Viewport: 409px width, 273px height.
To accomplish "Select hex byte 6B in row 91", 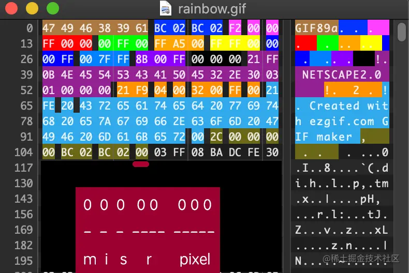I will 142,137.
